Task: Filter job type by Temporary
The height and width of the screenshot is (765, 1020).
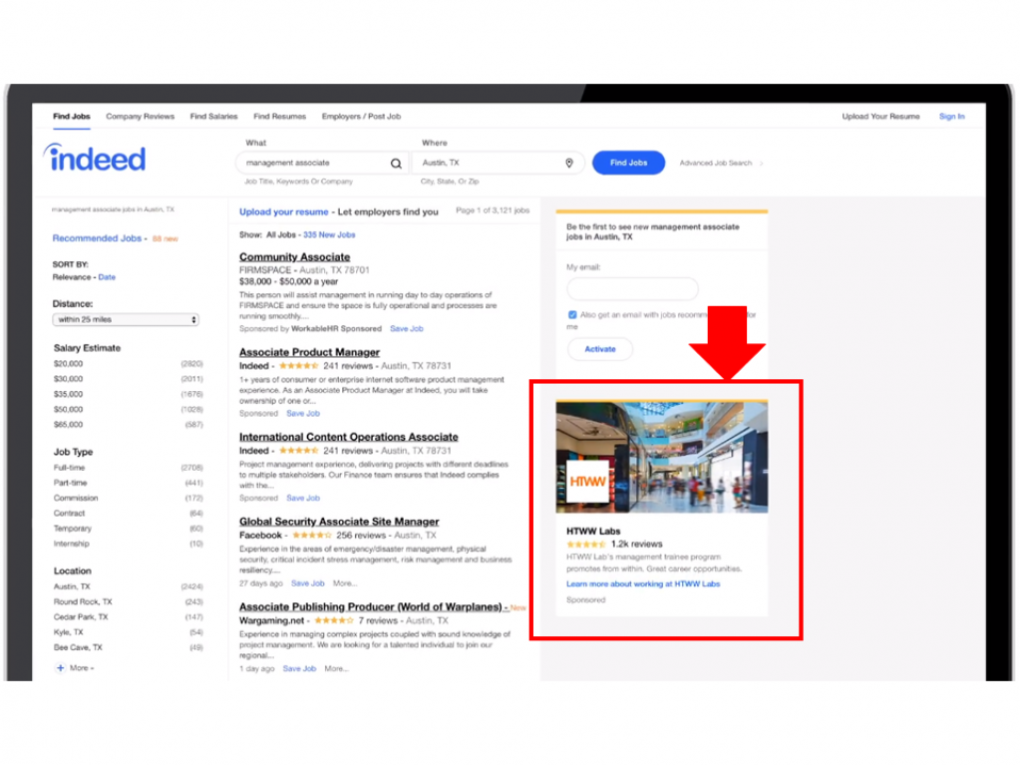Action: click(x=73, y=529)
